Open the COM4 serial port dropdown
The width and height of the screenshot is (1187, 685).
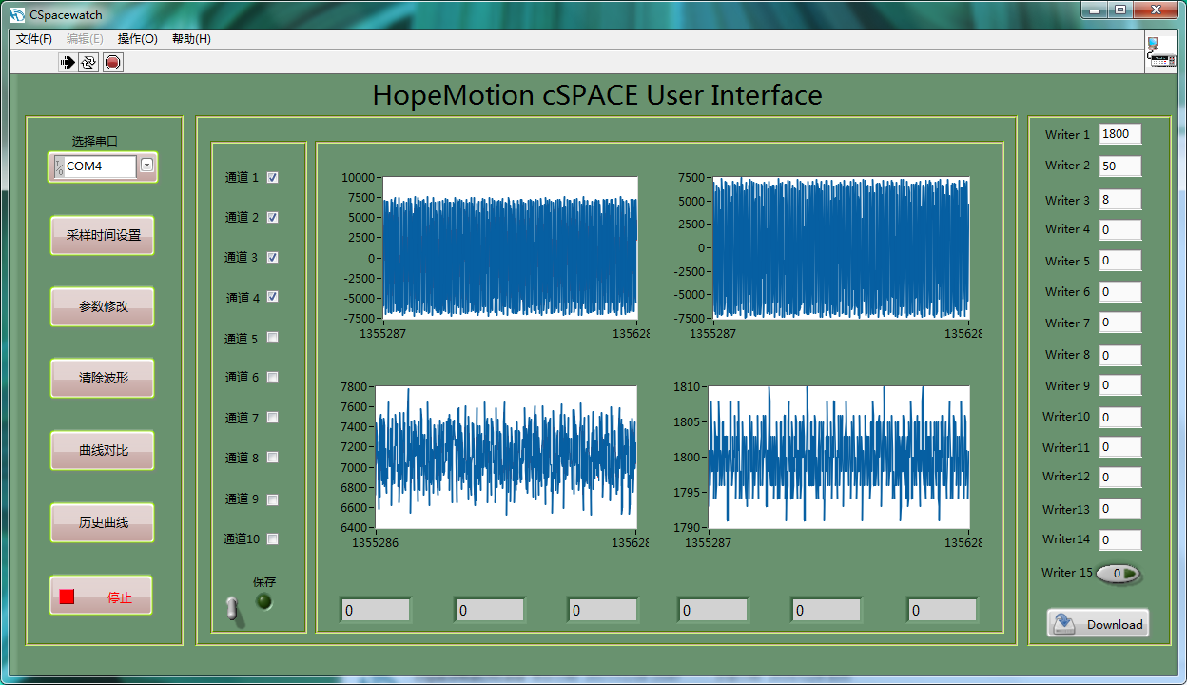pos(146,166)
